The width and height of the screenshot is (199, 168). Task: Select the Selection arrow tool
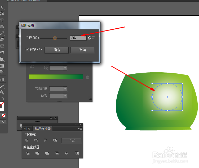[2, 7]
